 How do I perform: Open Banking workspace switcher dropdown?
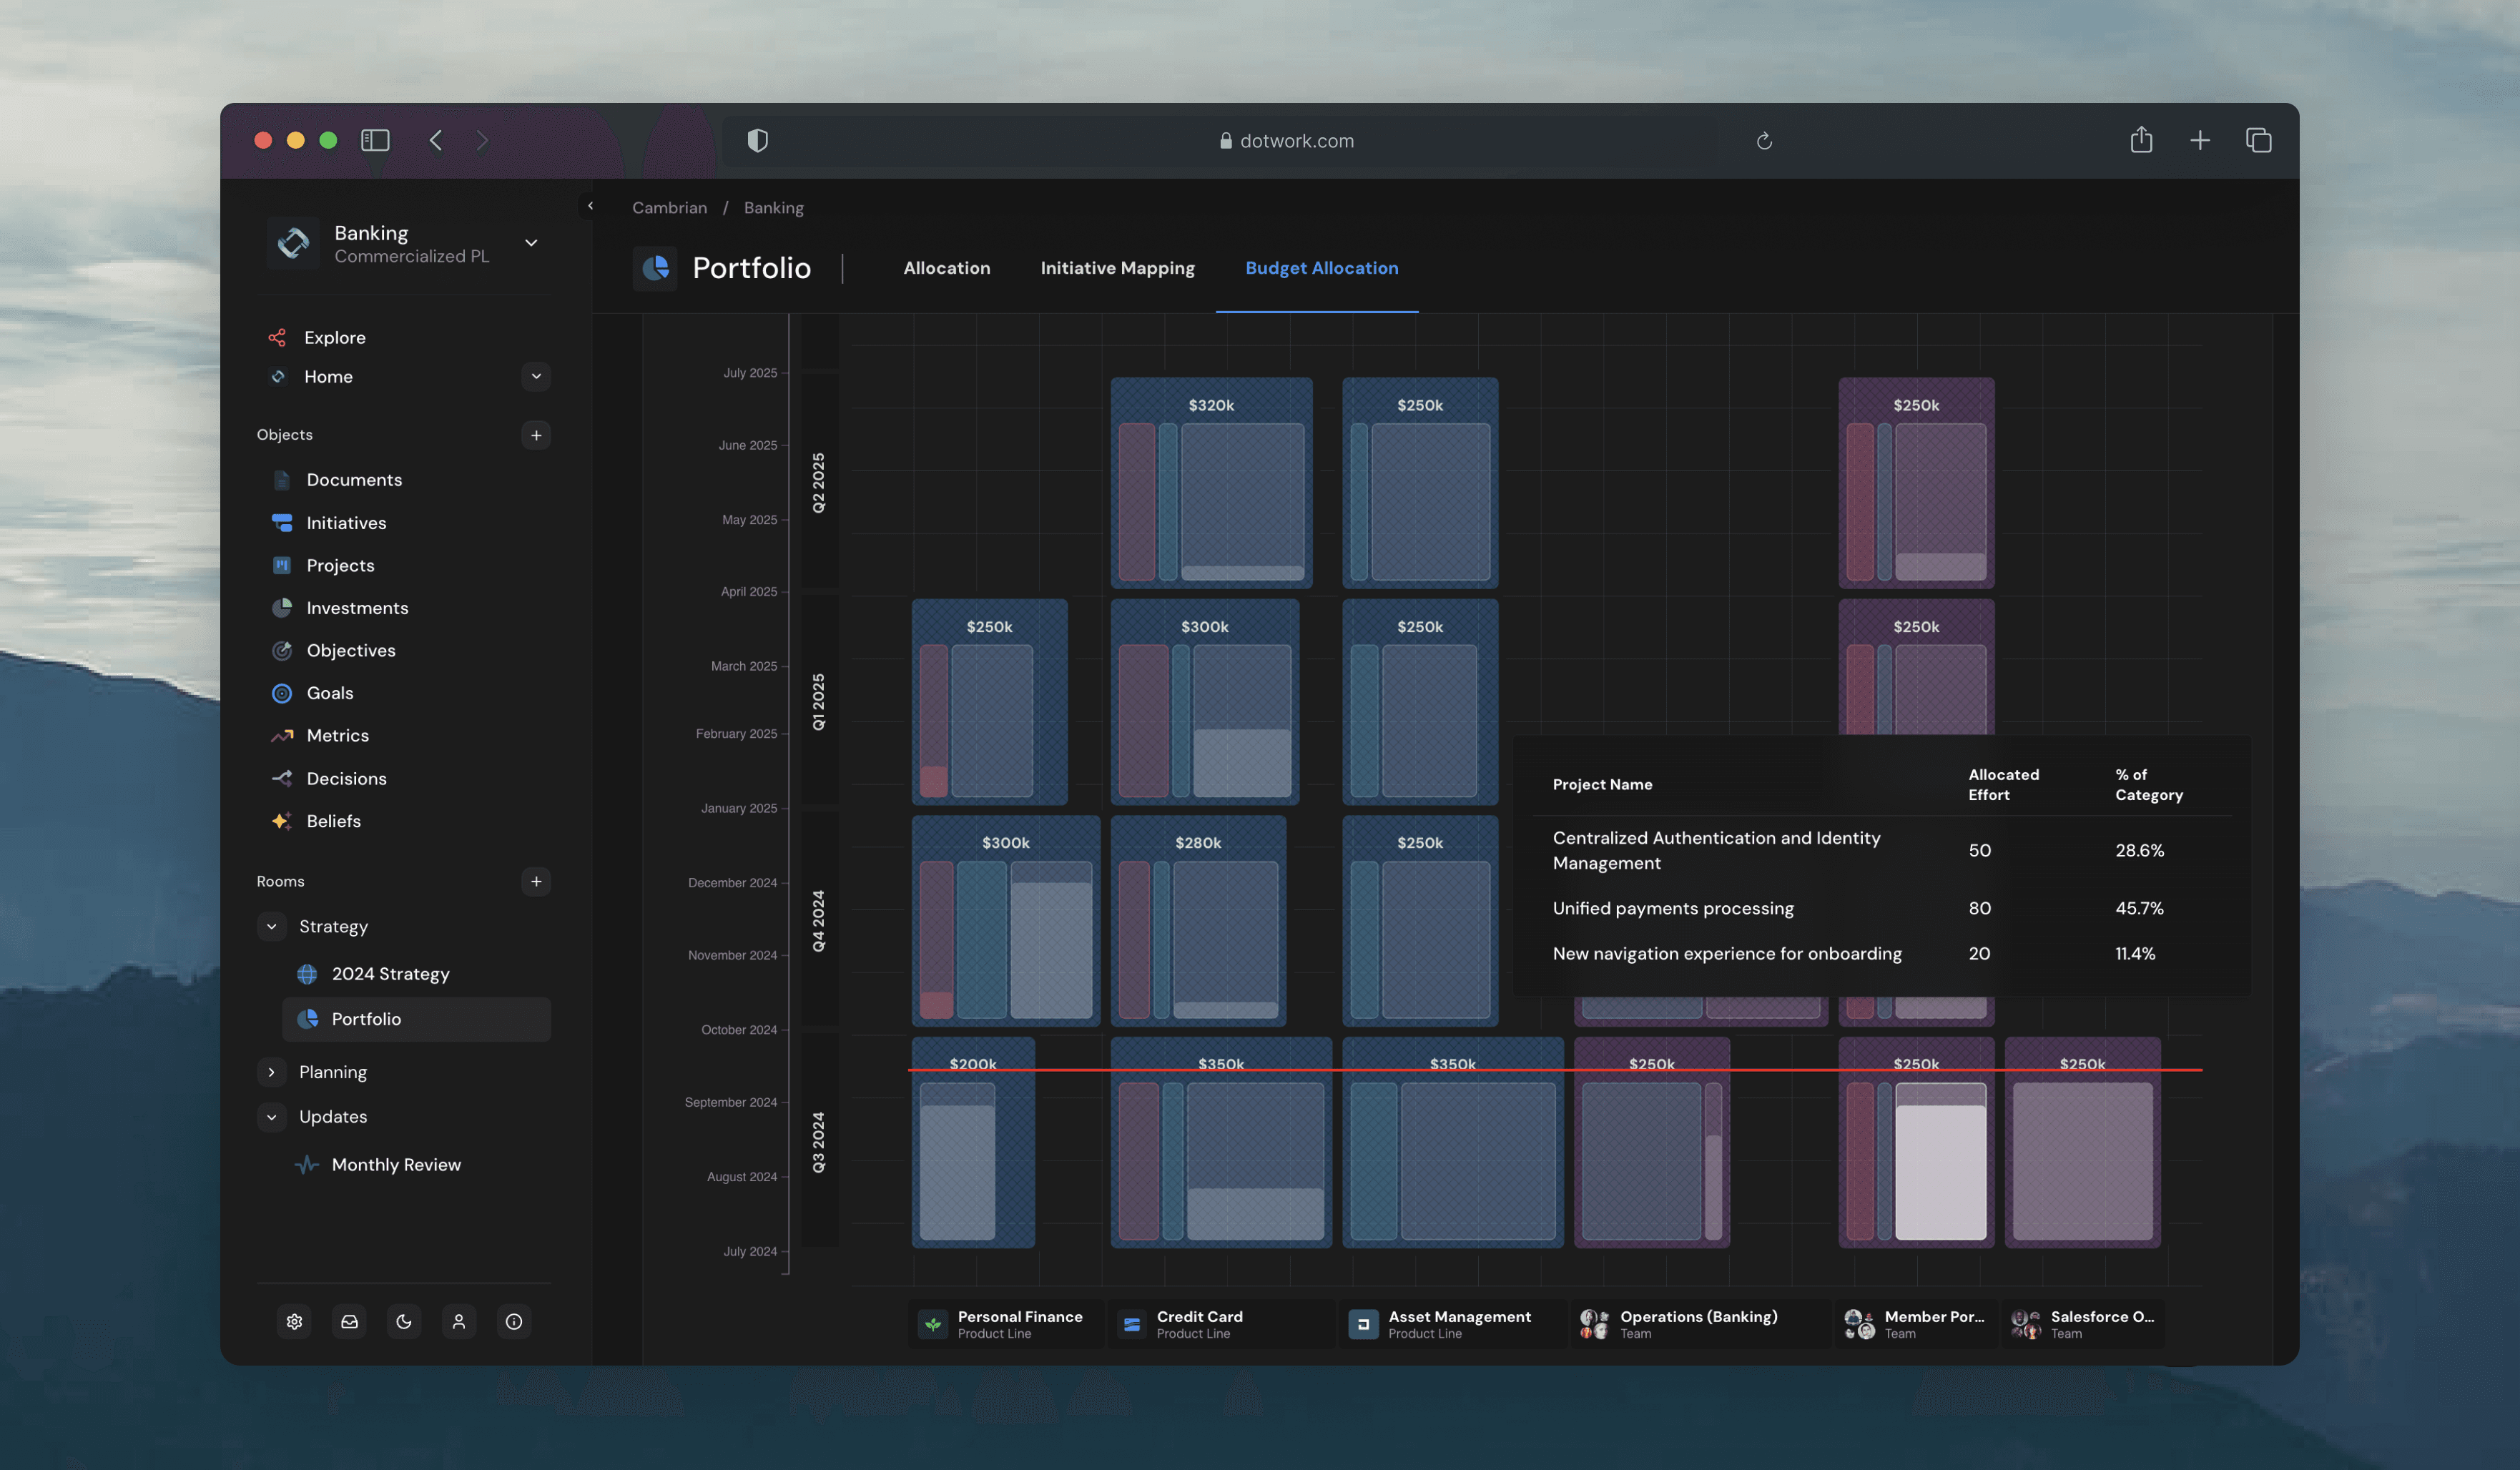[531, 243]
